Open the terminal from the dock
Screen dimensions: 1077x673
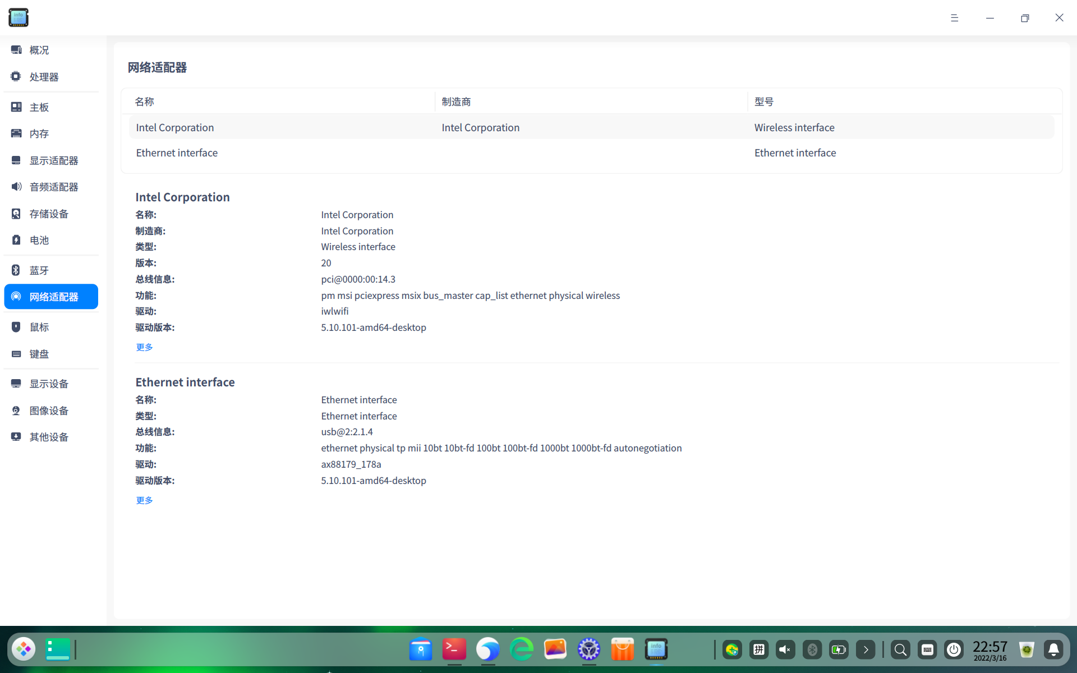(x=454, y=649)
